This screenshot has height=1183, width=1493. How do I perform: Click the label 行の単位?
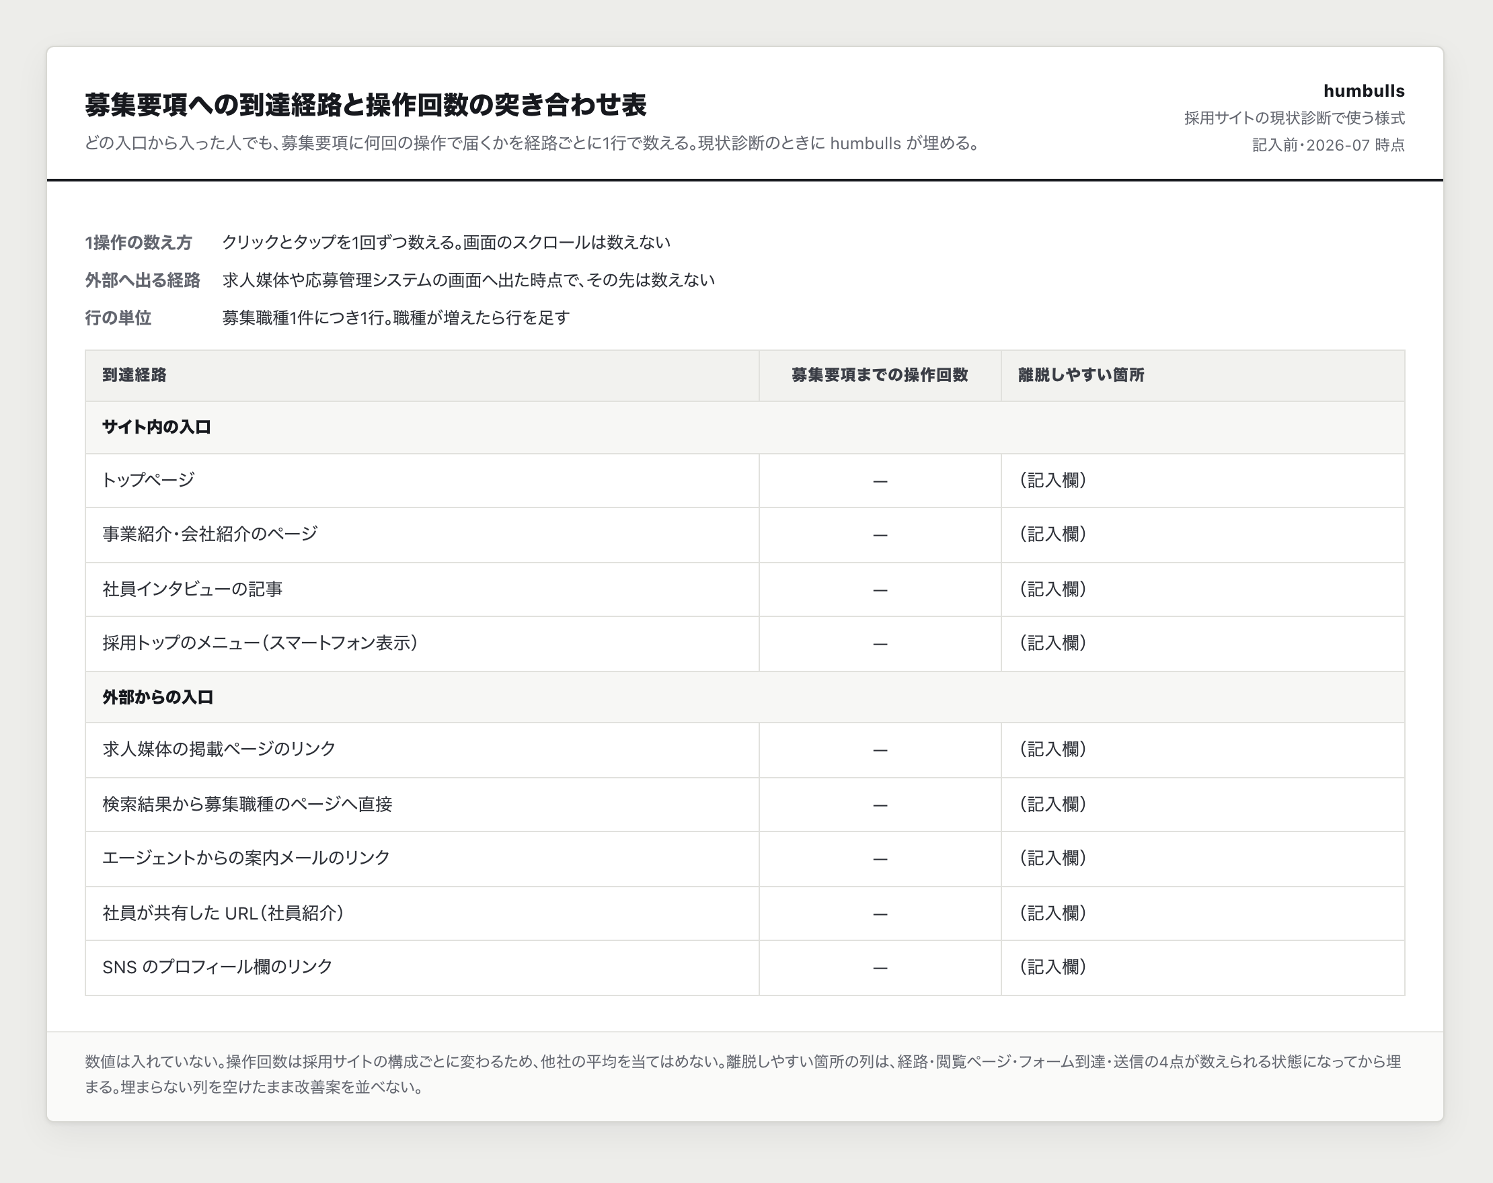[x=118, y=317]
